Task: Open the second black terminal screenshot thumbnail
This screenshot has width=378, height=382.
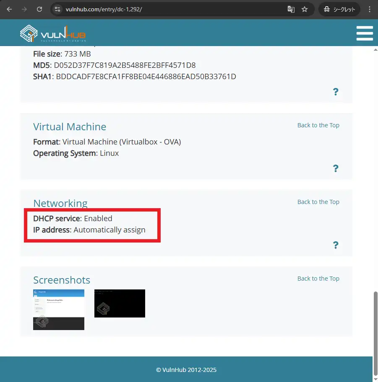Action: pos(120,303)
